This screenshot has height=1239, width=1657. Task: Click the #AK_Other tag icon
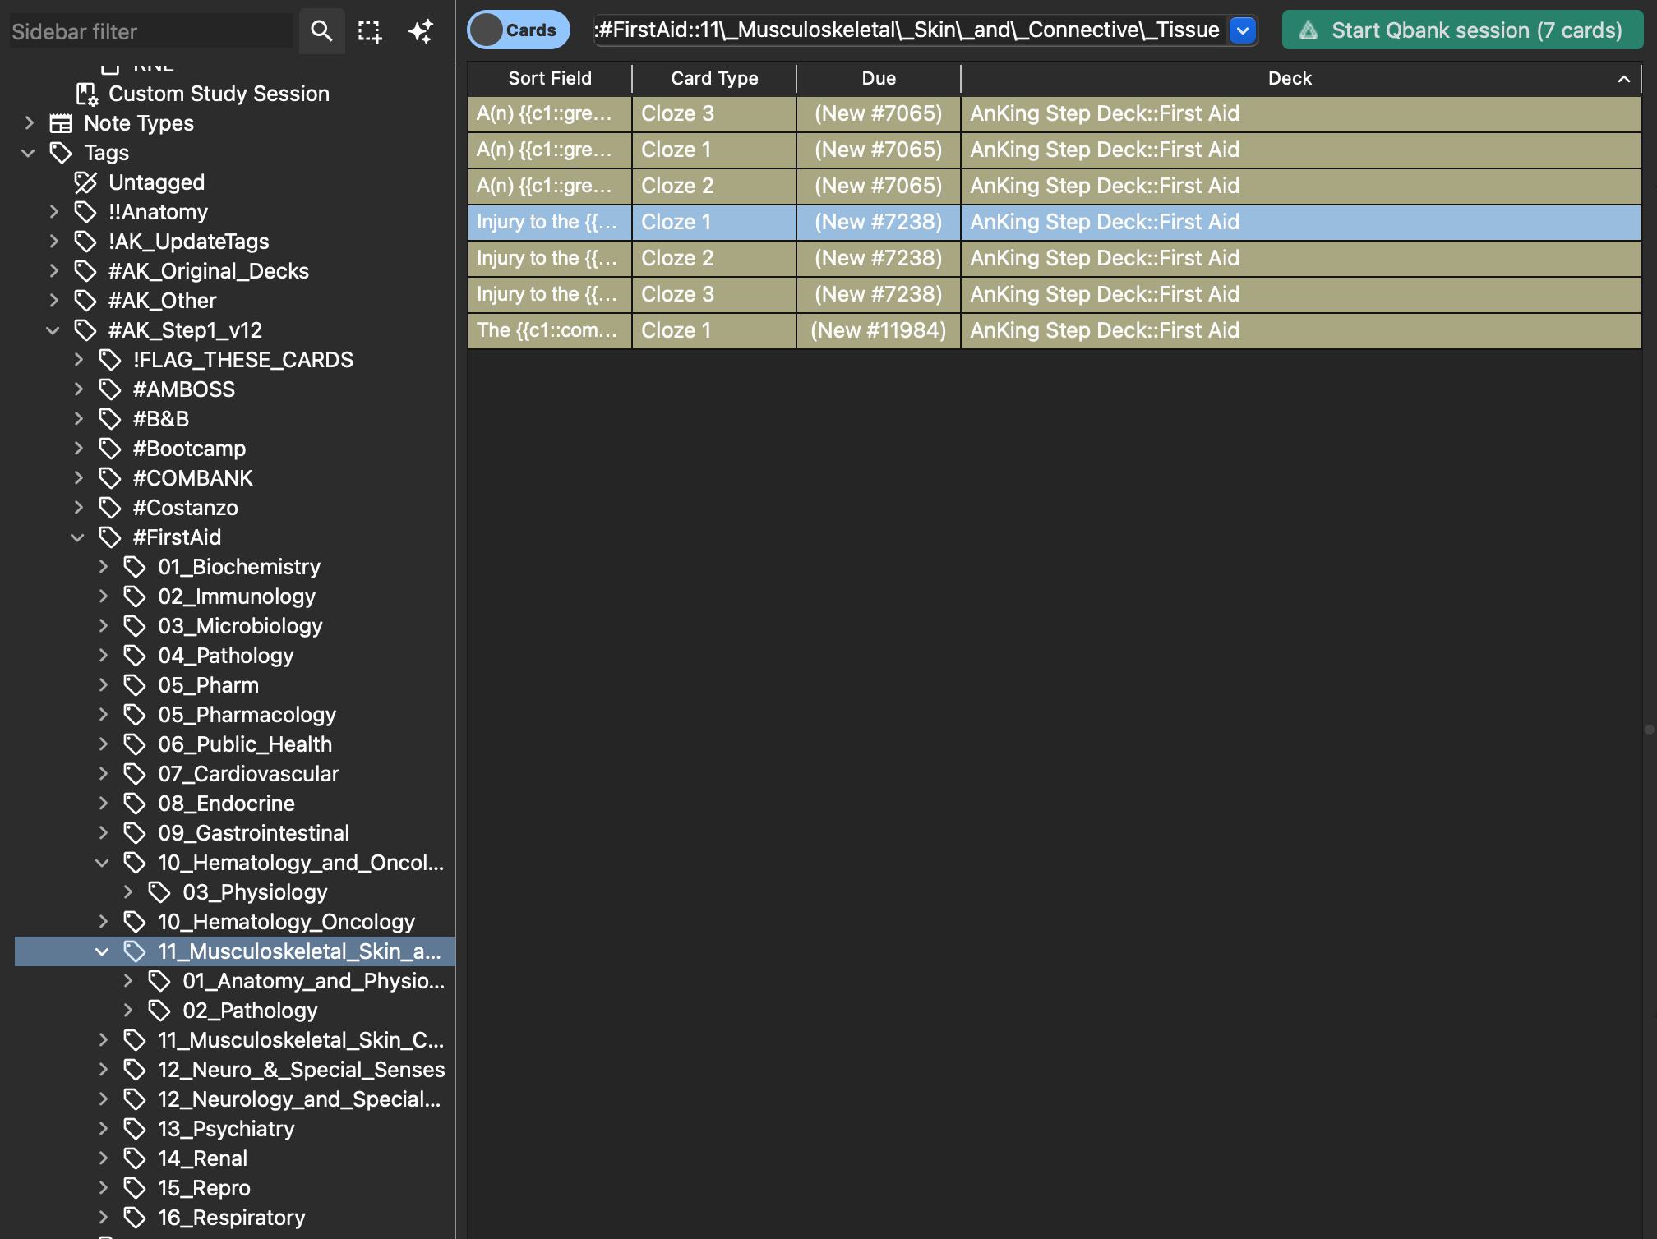click(x=85, y=301)
